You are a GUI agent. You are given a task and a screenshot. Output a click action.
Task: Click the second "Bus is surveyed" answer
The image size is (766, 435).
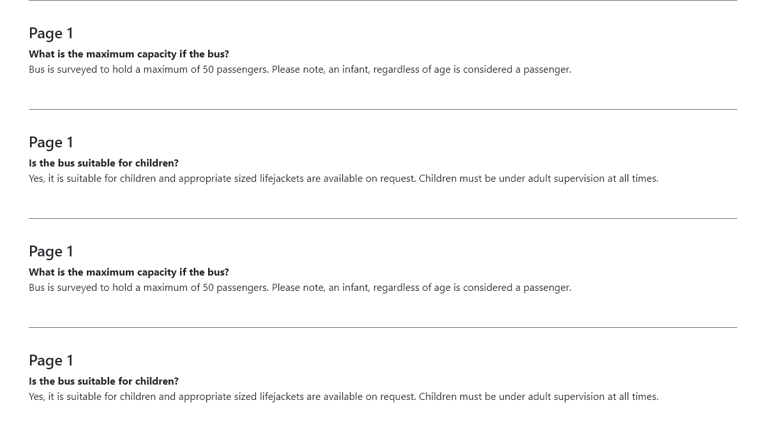pyautogui.click(x=300, y=288)
